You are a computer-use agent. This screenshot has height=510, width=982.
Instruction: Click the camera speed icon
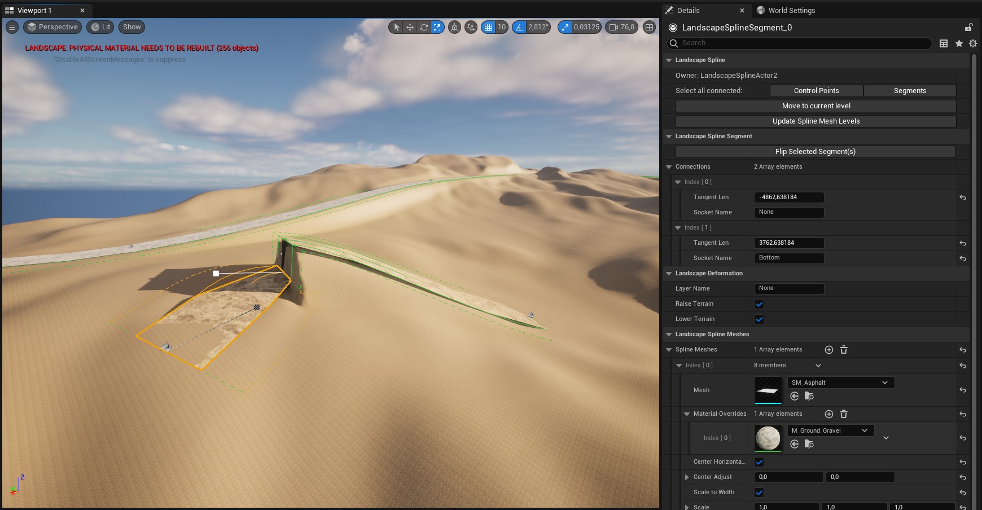pos(613,27)
